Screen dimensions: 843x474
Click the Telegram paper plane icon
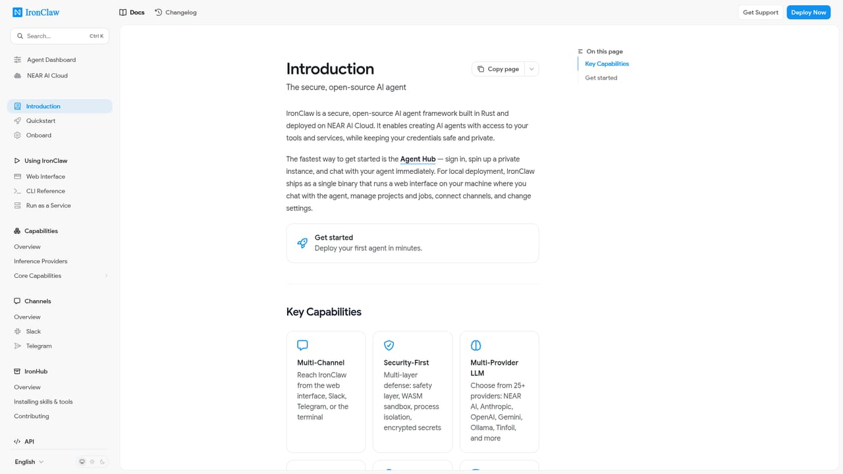[x=18, y=346]
